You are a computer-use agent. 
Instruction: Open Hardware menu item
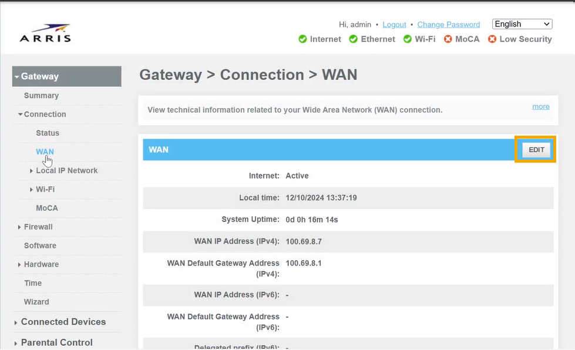coord(42,264)
